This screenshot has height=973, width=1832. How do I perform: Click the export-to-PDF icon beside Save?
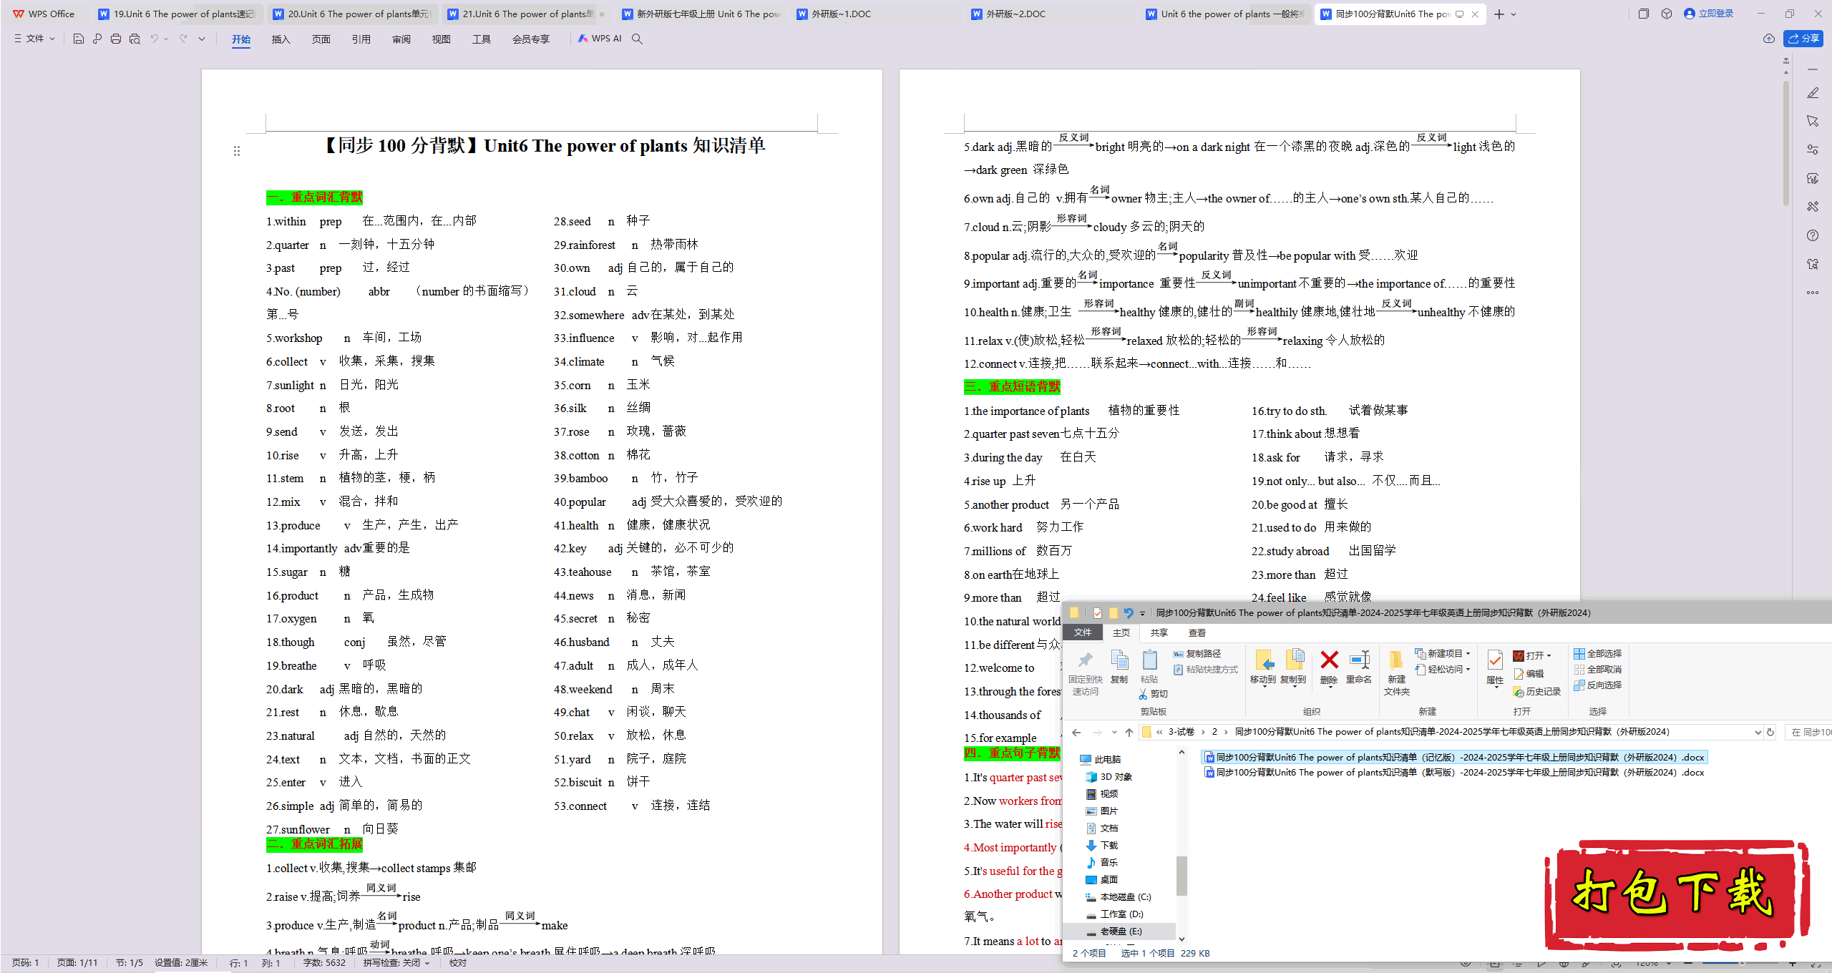[x=97, y=39]
